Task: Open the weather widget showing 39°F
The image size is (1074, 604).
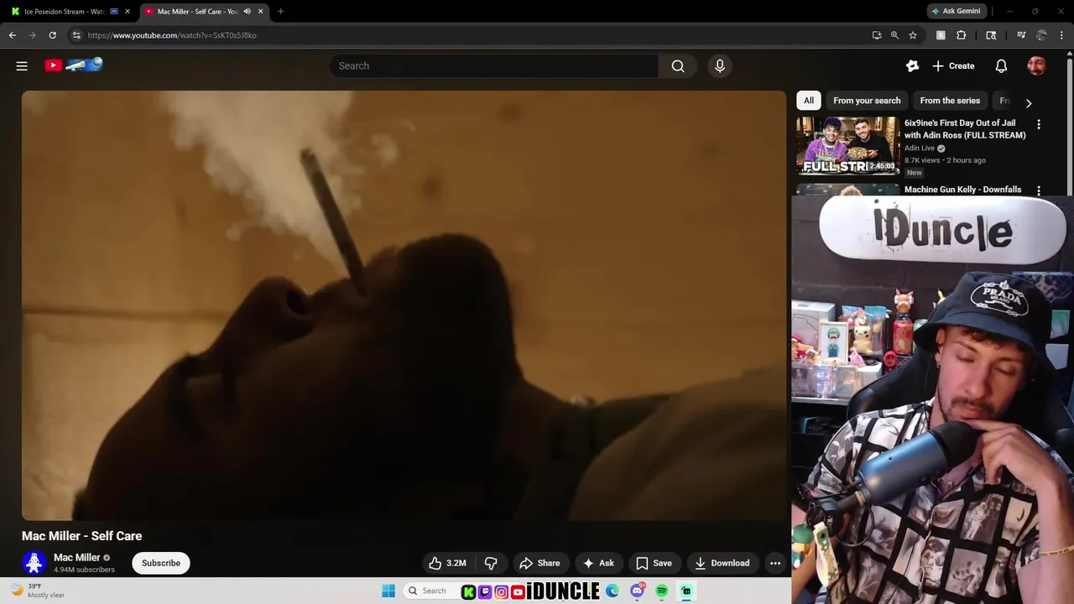Action: 37,591
